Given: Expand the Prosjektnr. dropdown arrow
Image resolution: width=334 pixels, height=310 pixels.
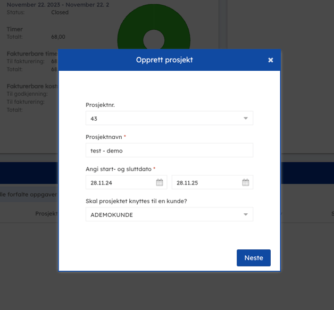Looking at the screenshot, I should 246,119.
